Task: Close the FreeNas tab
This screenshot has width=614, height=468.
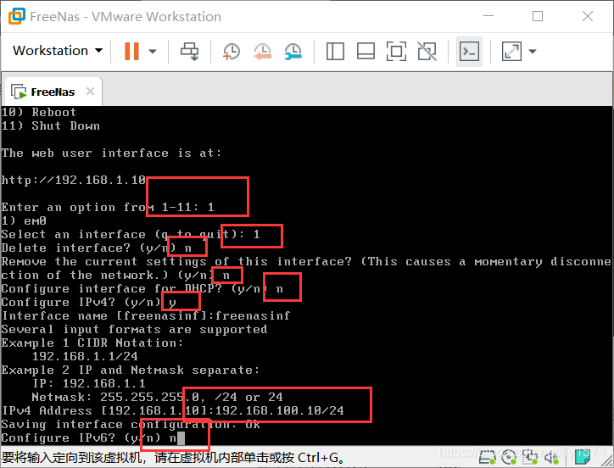Action: [x=90, y=92]
